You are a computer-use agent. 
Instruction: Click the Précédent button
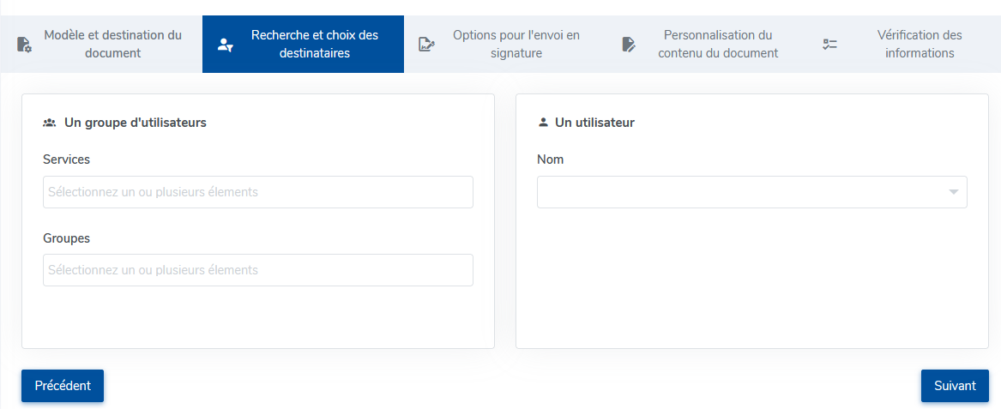point(63,386)
